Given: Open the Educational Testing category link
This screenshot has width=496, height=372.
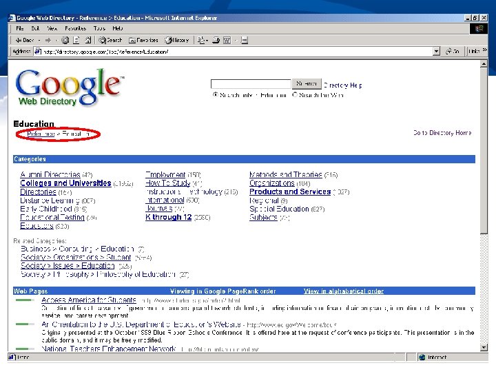Looking at the screenshot, I should (x=52, y=217).
